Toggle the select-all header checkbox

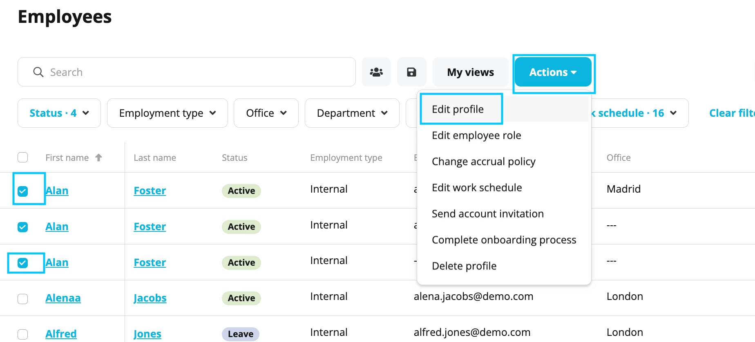pos(23,158)
